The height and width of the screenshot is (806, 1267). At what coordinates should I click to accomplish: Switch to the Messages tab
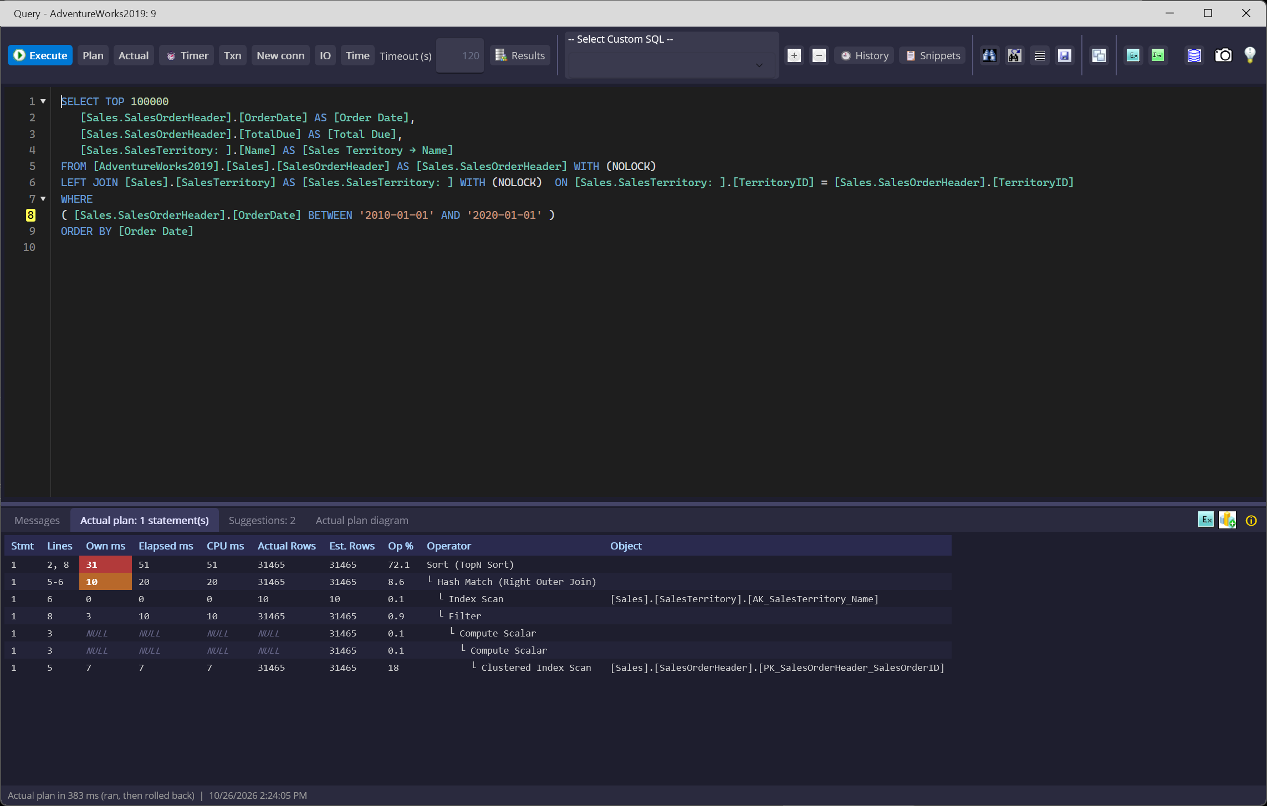37,520
